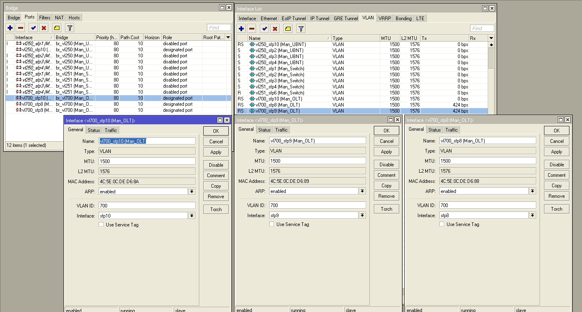Enable Use Service Tag for vl700_sfp10
The height and width of the screenshot is (312, 582).
101,225
